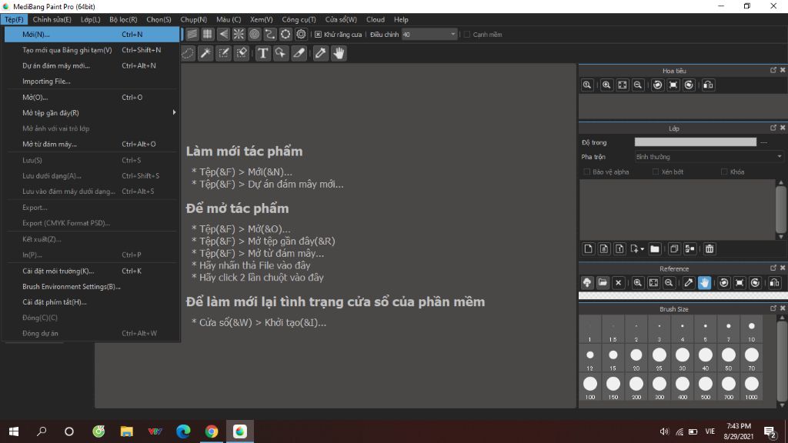Open Bộ lọc(R) menu
This screenshot has height=443, width=788.
click(x=123, y=19)
